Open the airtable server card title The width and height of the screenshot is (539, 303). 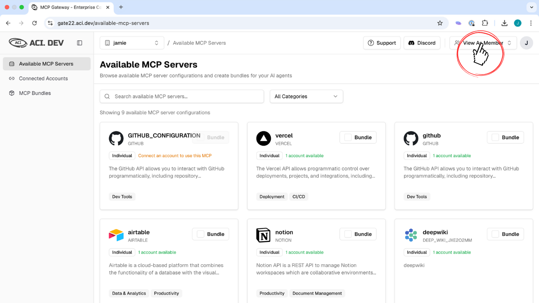139,232
